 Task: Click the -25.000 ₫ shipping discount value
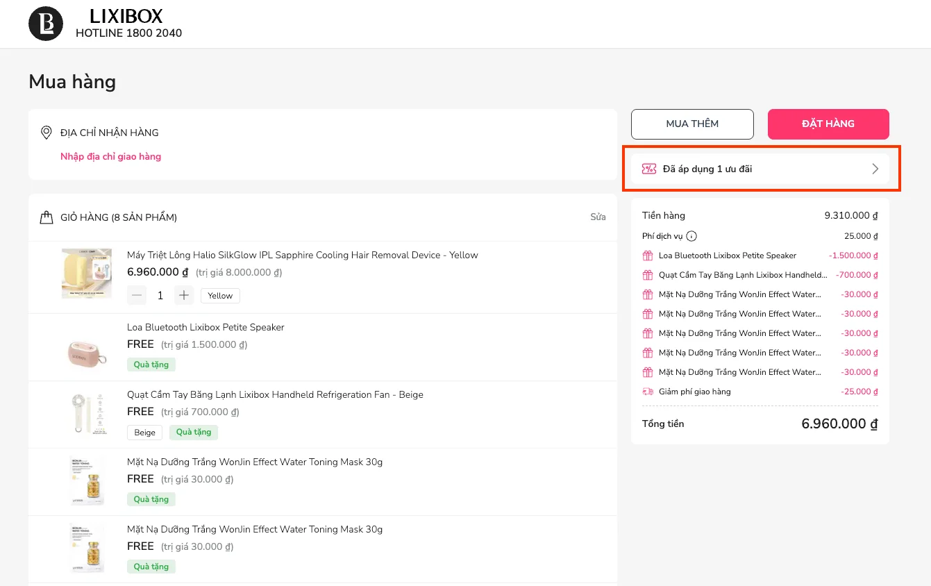(859, 392)
